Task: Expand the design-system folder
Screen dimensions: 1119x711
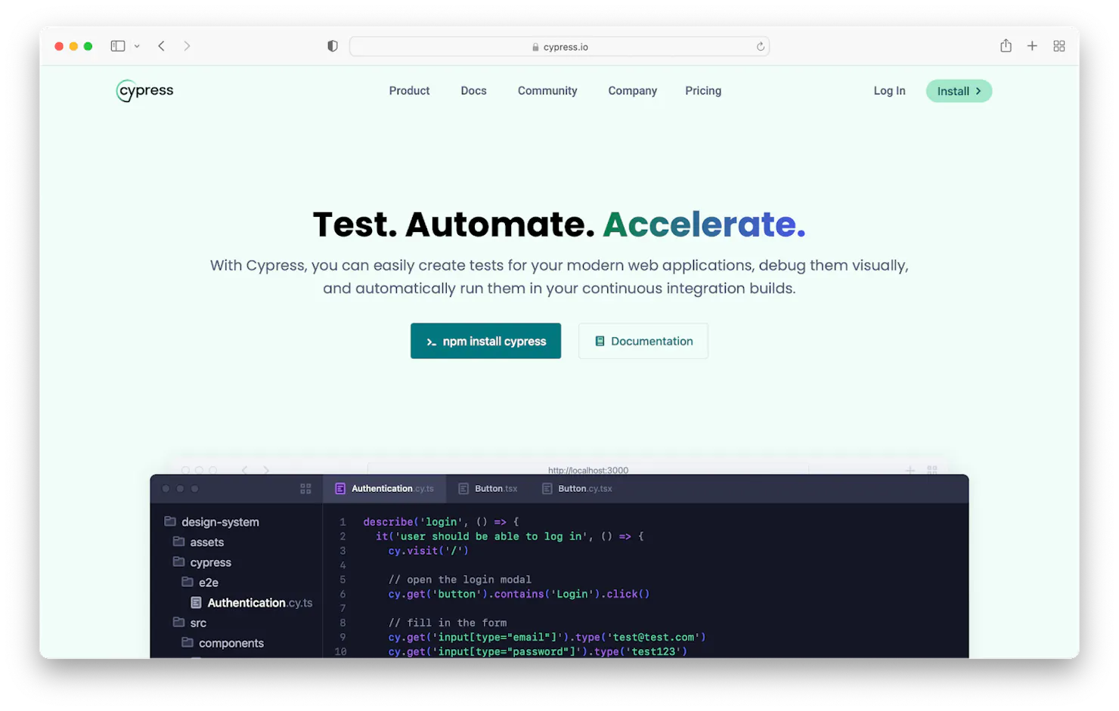Action: coord(212,522)
